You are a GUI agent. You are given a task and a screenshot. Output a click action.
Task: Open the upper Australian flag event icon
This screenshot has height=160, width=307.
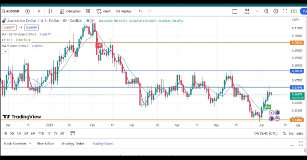click(277, 112)
